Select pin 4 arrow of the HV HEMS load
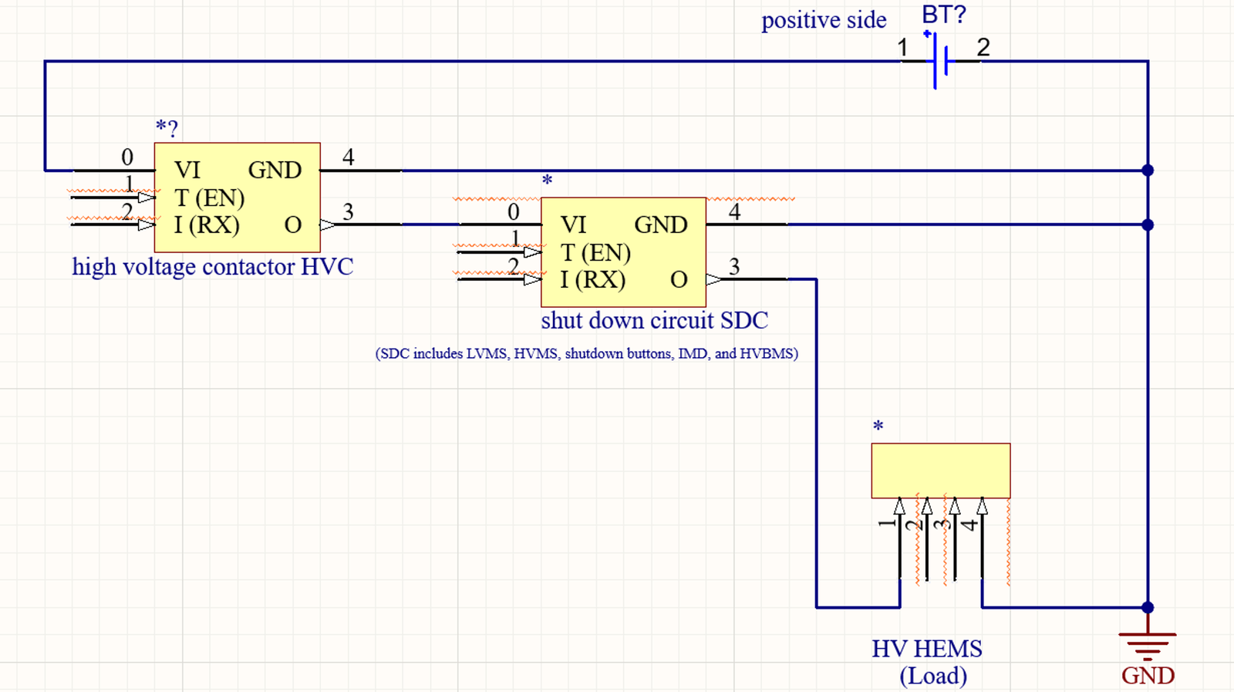Viewport: 1234px width, 692px height. [x=982, y=506]
